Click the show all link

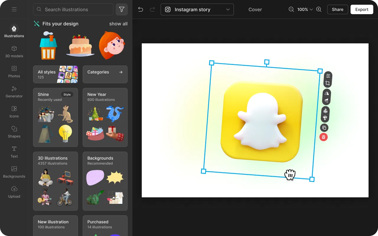[x=118, y=24]
